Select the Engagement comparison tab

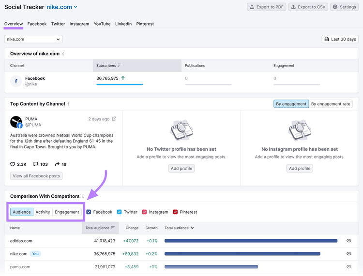(x=67, y=212)
